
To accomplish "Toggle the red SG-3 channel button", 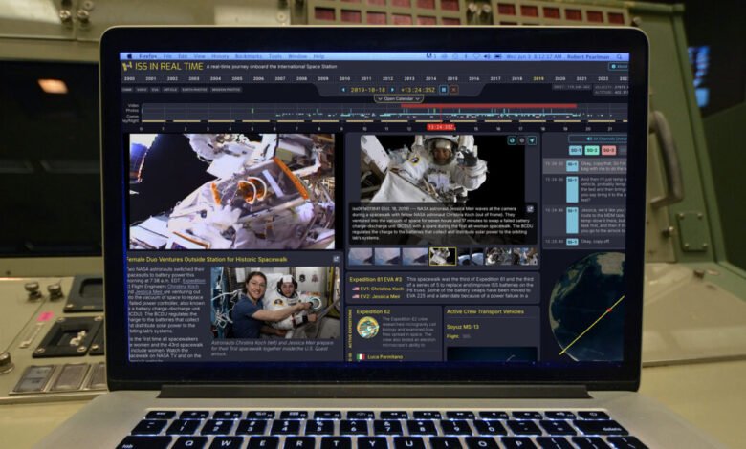I will tap(608, 150).
